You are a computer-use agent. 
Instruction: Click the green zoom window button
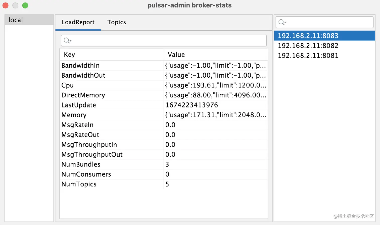(x=25, y=5)
